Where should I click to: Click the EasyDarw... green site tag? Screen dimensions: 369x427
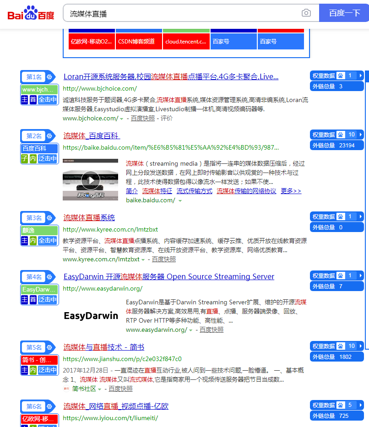click(x=39, y=290)
